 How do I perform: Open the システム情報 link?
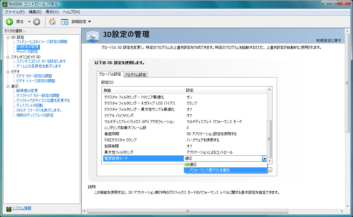pyautogui.click(x=22, y=208)
